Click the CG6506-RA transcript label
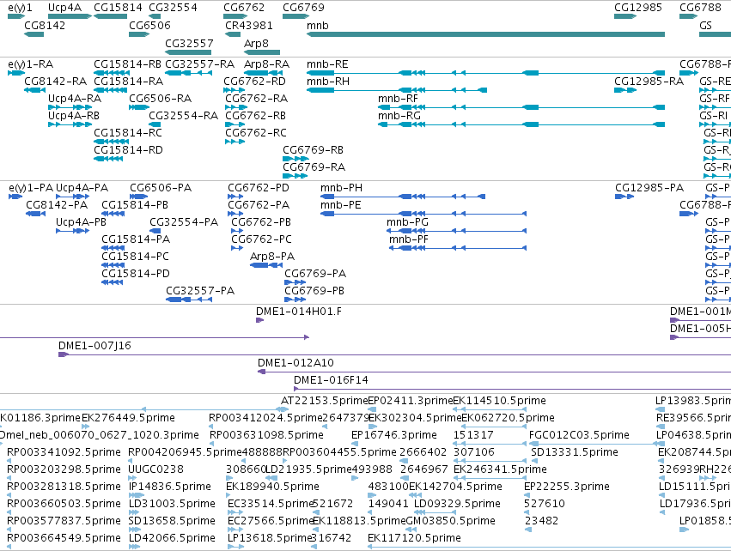 pos(161,99)
